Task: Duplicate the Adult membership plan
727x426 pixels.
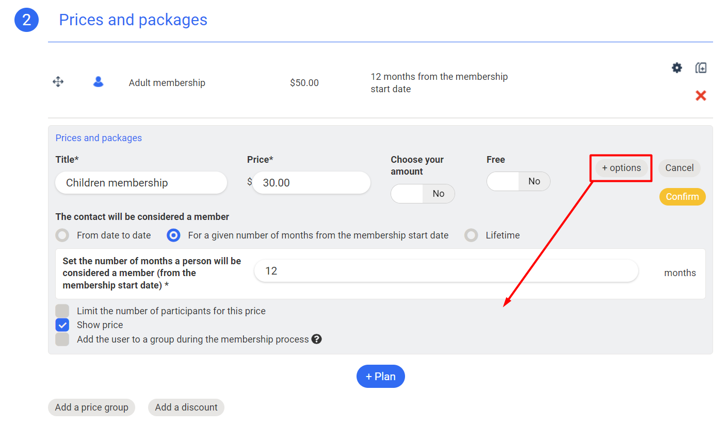Action: click(x=701, y=67)
